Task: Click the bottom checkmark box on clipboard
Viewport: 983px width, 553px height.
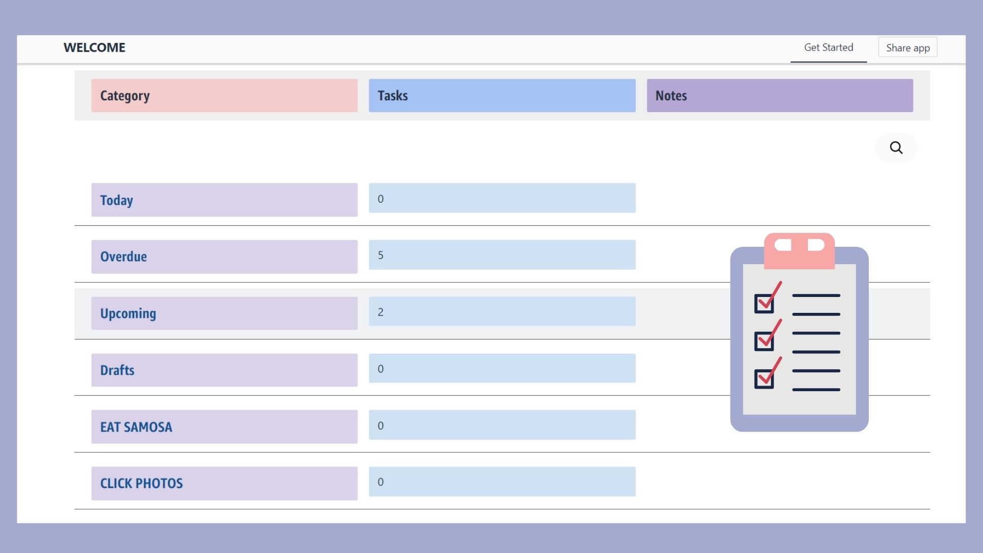Action: click(x=764, y=379)
